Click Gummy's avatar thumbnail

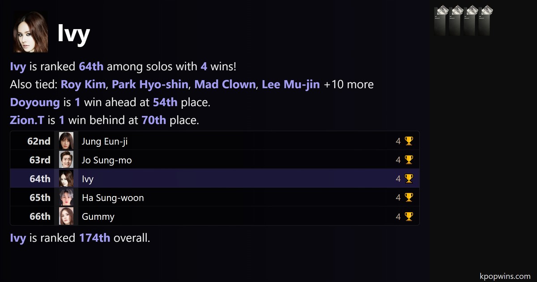[66, 216]
